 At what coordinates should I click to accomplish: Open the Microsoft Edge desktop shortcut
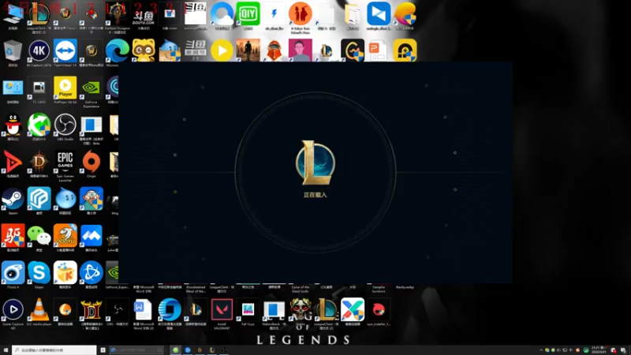(117, 50)
